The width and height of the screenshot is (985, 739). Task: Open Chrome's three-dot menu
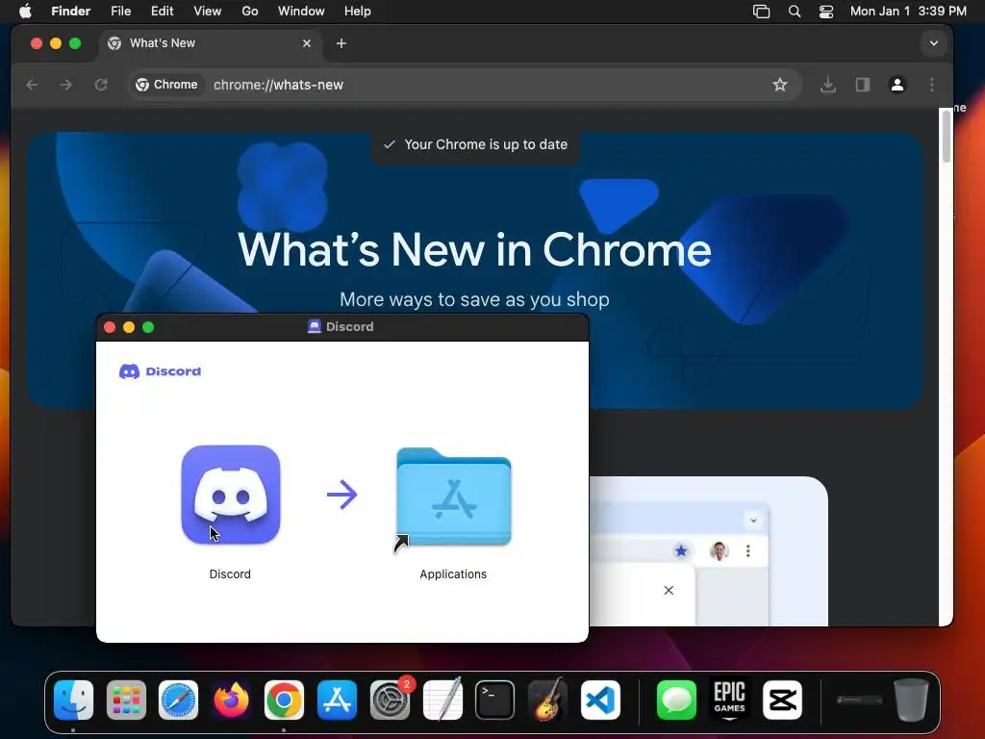pyautogui.click(x=932, y=85)
